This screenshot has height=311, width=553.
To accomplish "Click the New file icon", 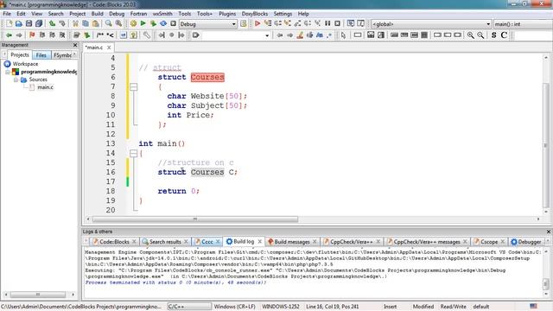I will coord(10,23).
